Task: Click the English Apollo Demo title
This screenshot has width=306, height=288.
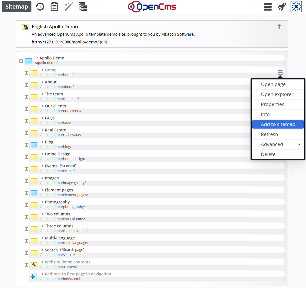Action: (x=55, y=27)
